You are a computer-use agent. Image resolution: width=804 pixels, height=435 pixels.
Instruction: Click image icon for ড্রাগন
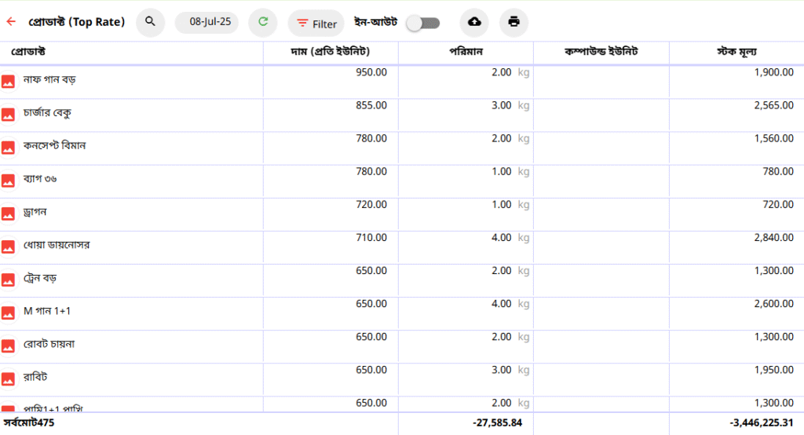click(x=8, y=214)
